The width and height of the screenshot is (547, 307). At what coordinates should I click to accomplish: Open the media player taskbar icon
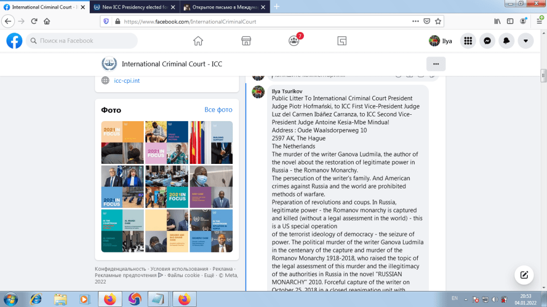[x=84, y=300]
